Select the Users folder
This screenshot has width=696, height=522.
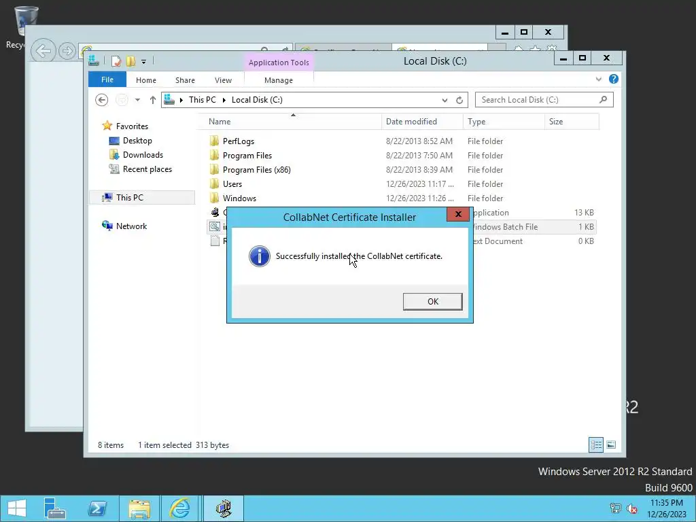coord(232,184)
